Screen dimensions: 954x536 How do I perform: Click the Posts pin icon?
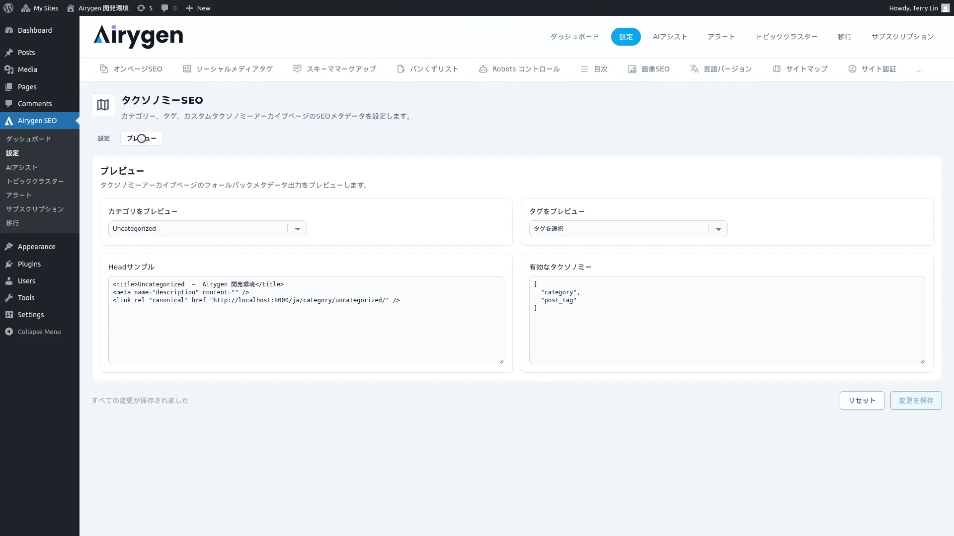click(x=9, y=53)
